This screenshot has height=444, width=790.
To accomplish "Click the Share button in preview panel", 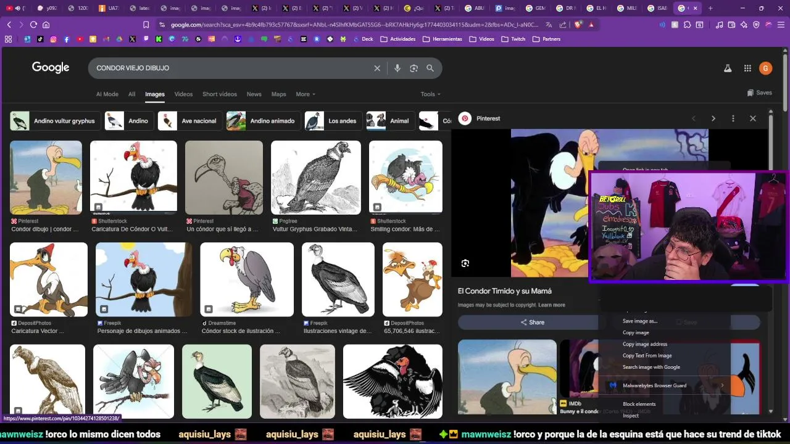I will (x=532, y=323).
